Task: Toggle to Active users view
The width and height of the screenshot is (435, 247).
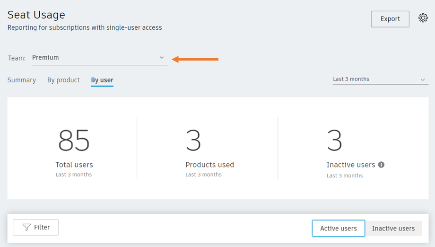Action: coord(339,229)
